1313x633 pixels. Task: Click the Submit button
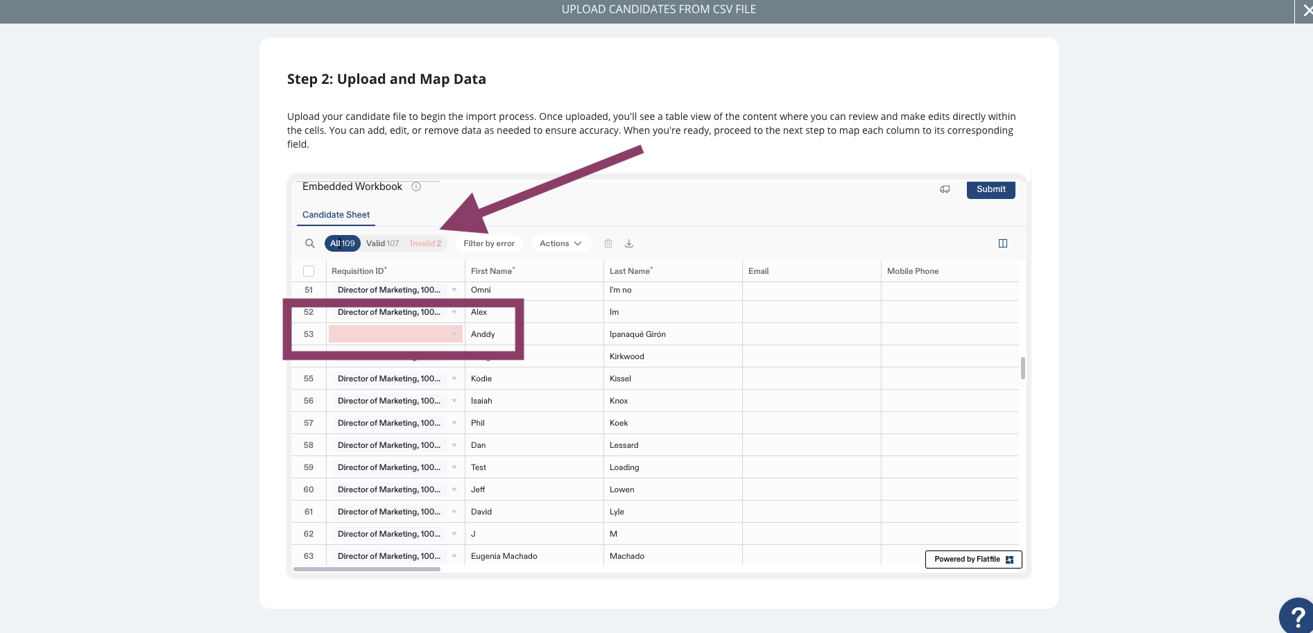click(x=990, y=189)
